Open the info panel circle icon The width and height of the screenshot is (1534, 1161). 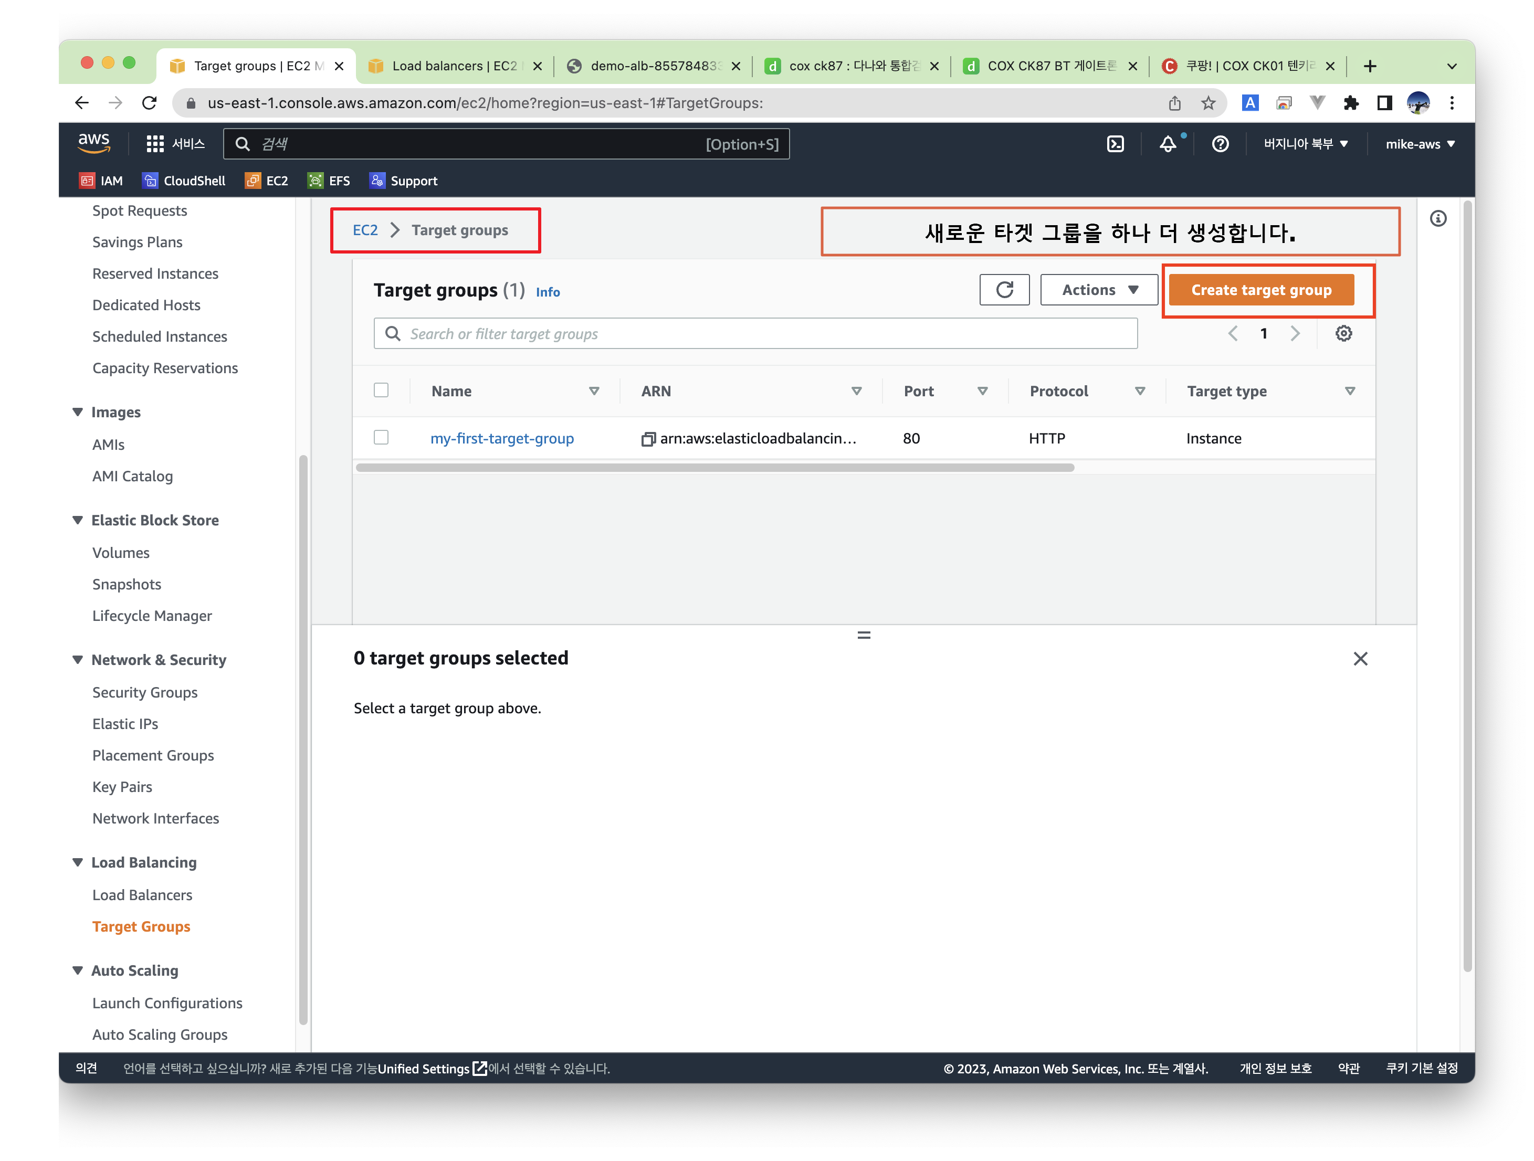(x=1438, y=219)
